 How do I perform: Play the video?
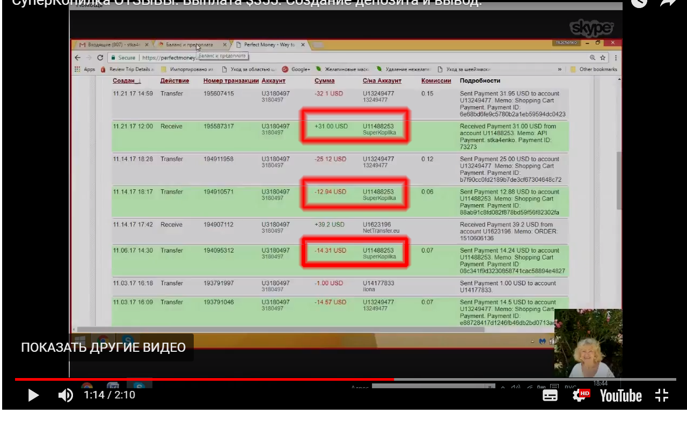(33, 396)
